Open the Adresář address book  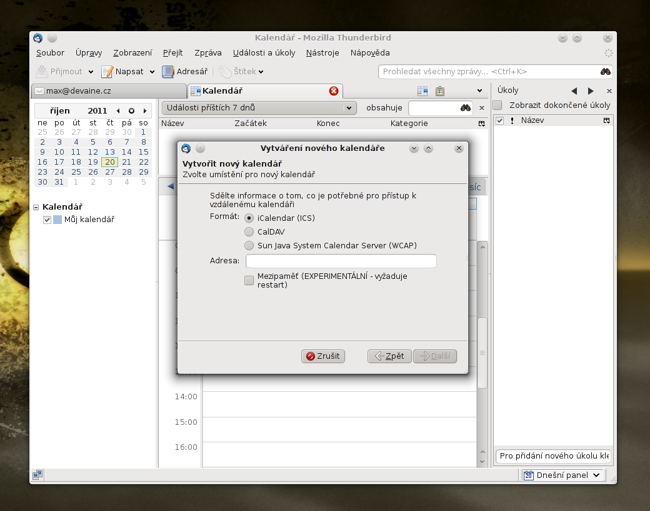tap(185, 72)
